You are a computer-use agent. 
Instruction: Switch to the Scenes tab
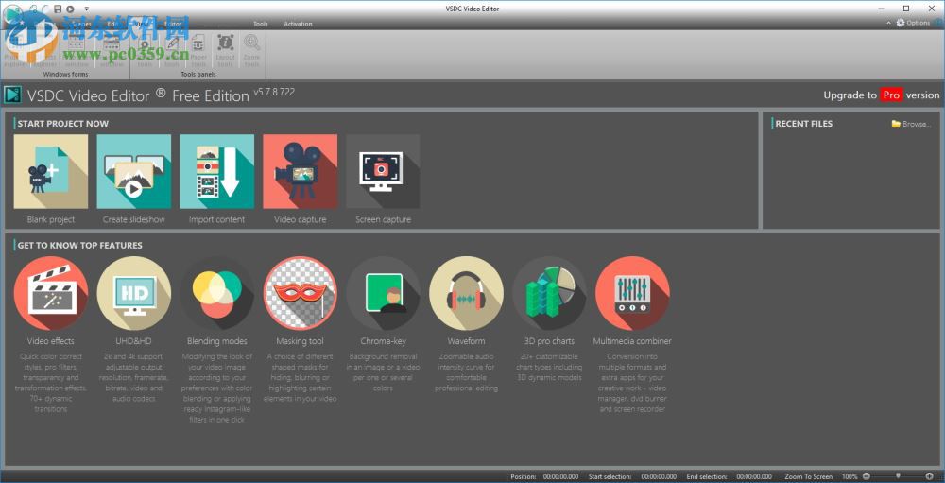click(80, 24)
